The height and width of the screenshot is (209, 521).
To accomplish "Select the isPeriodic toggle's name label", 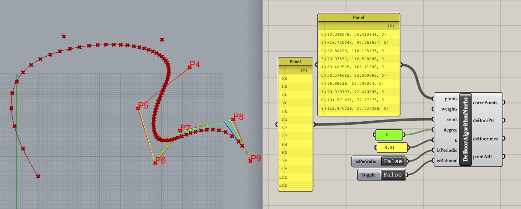I will click(x=366, y=162).
